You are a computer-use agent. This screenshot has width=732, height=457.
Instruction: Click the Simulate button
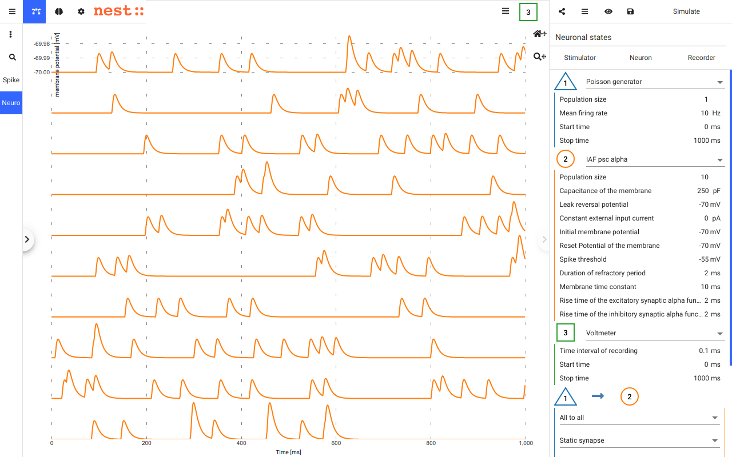click(x=686, y=11)
